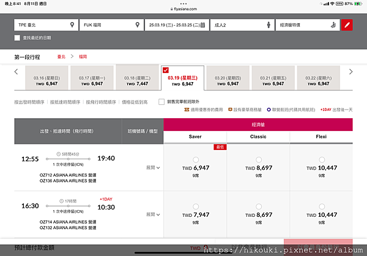Image resolution: width=367 pixels, height=256 pixels.
Task: Expand details of the 16:30 flight
Action: (x=153, y=214)
